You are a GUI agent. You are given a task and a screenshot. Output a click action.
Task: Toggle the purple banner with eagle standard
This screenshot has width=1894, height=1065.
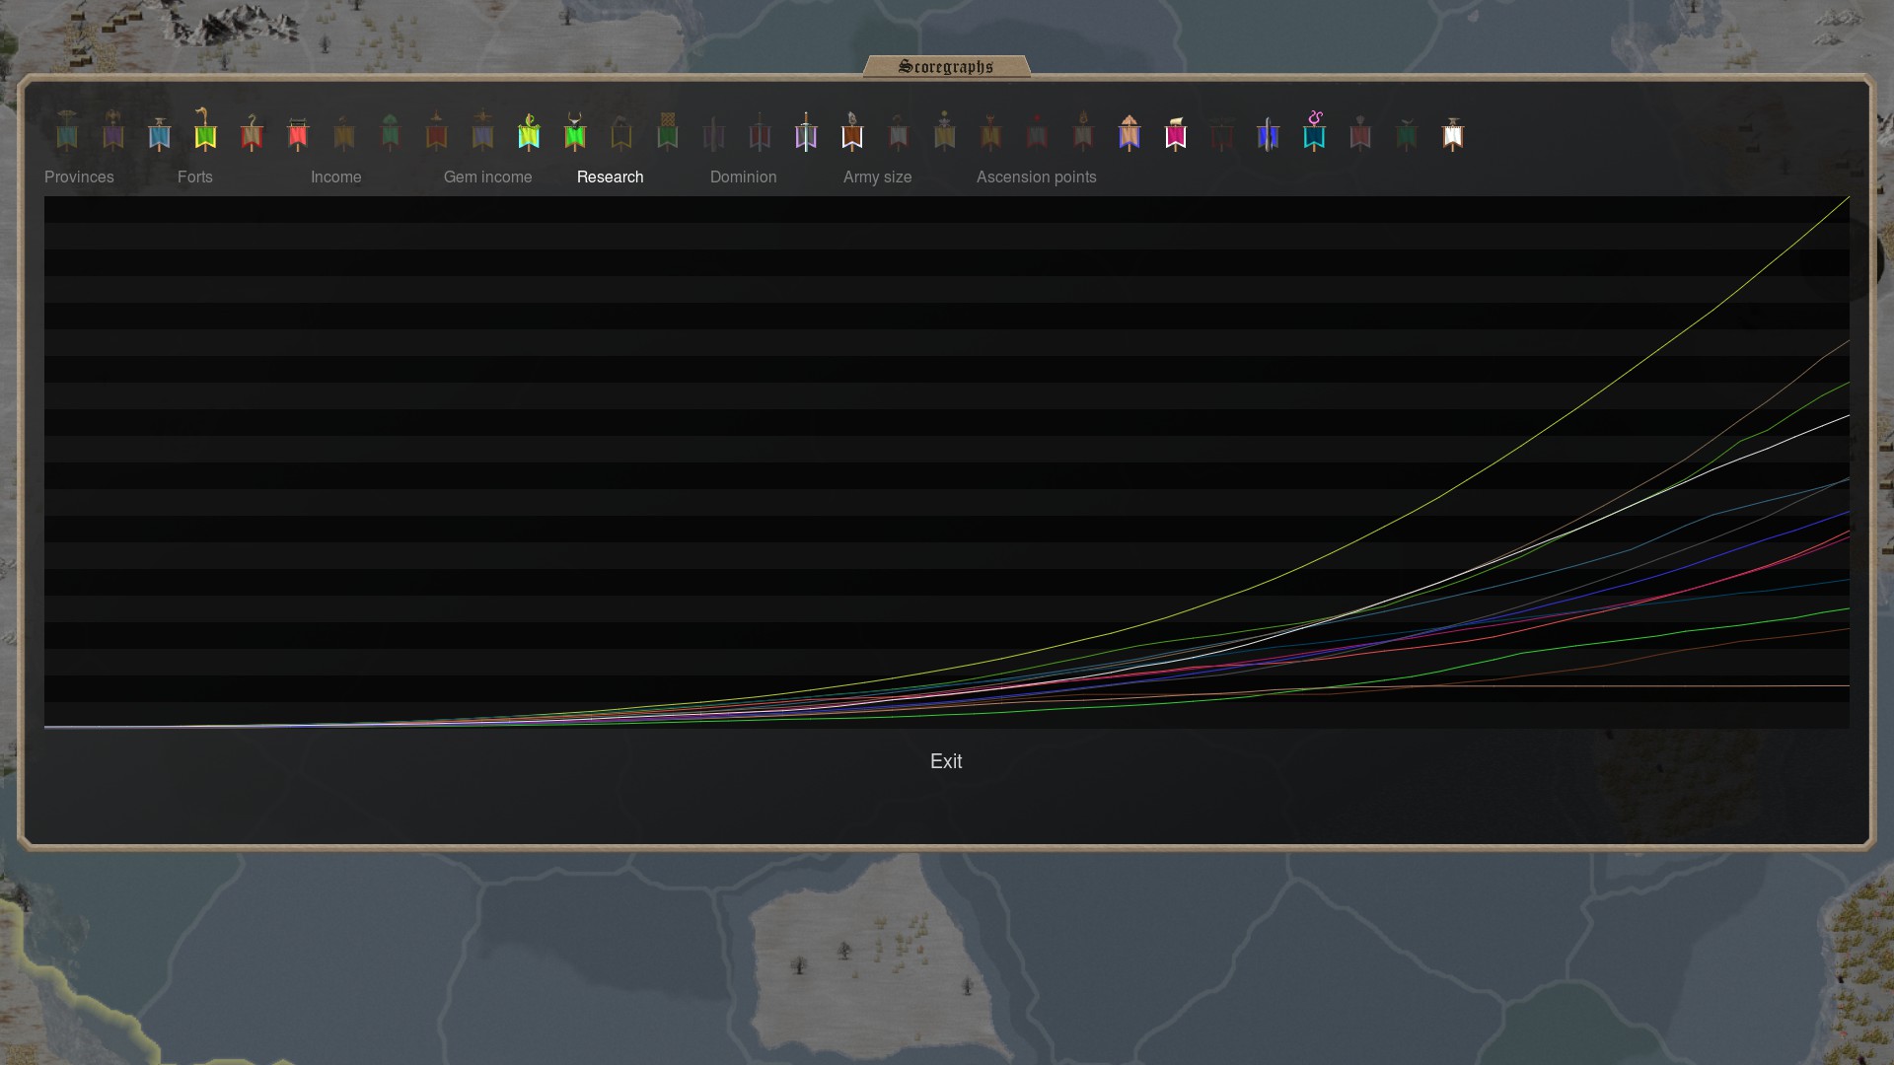click(113, 130)
